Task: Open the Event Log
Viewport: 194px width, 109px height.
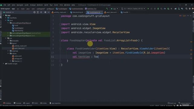Action: tap(172, 103)
